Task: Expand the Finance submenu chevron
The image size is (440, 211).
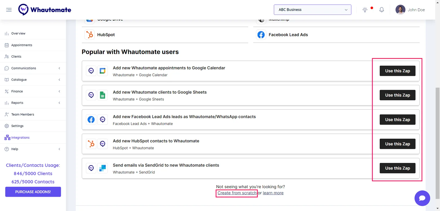Action: coord(59,91)
